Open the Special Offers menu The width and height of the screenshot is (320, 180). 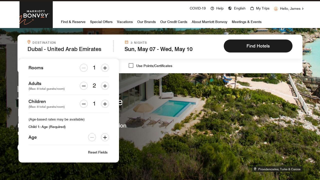(x=101, y=22)
